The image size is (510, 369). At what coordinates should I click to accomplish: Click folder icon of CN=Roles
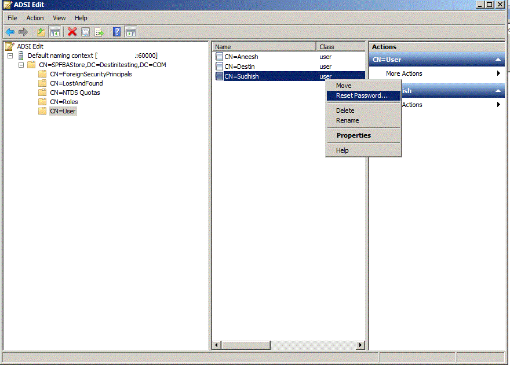pyautogui.click(x=42, y=102)
